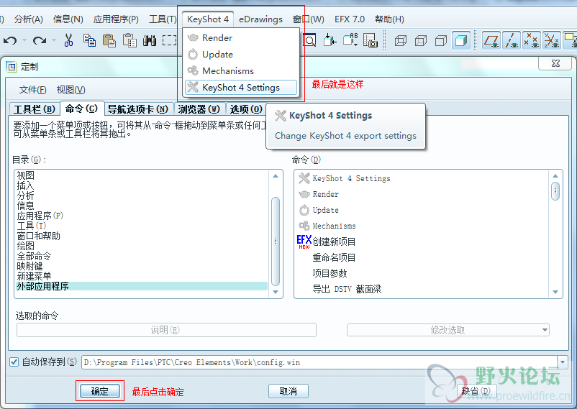Switch to the 工具栏(B) tab
This screenshot has height=409, width=577.
click(35, 109)
